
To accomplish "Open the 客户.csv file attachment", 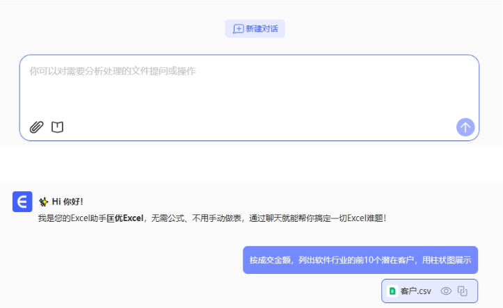I will pos(429,291).
